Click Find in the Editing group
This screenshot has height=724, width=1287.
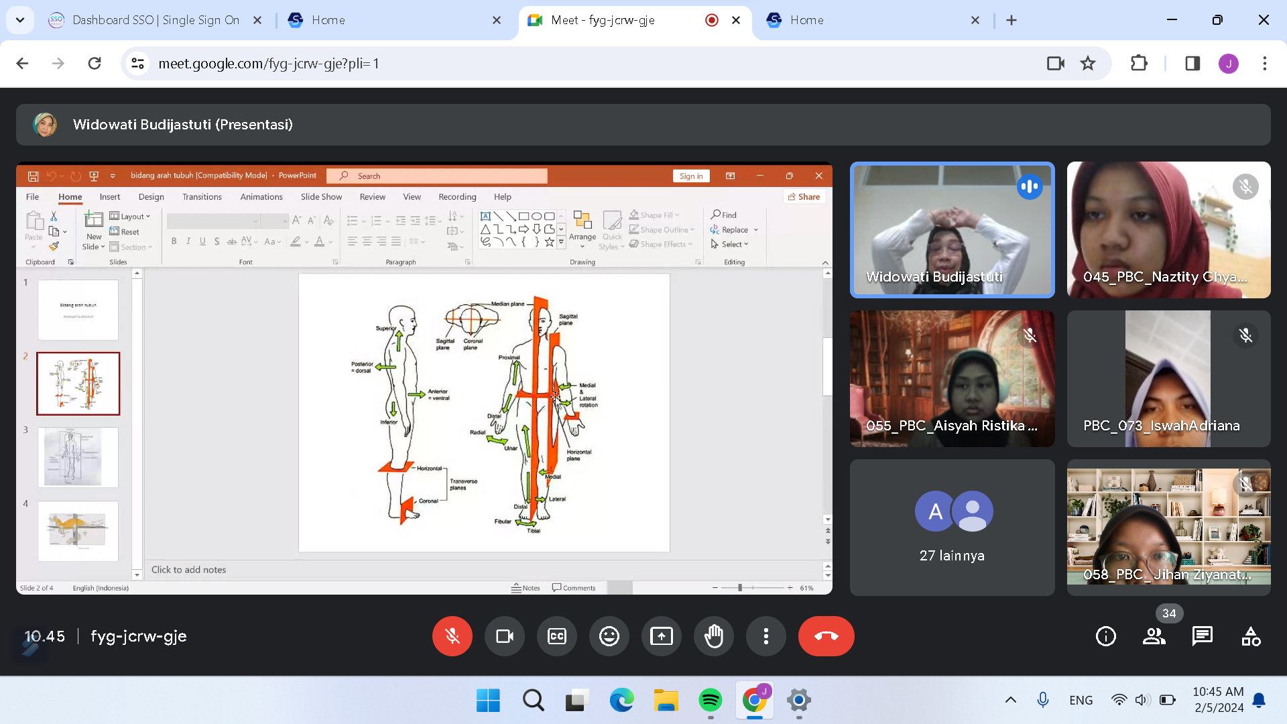[x=724, y=215]
